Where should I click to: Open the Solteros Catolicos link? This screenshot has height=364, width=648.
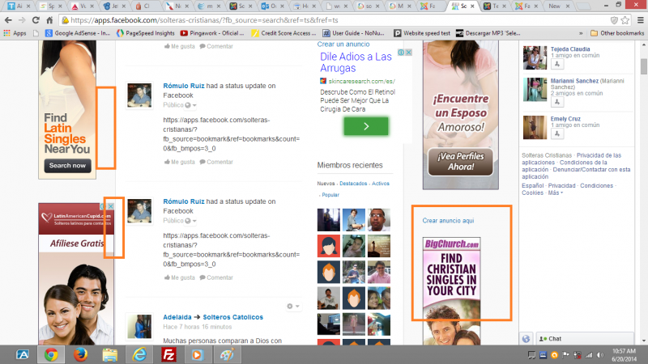click(x=233, y=317)
